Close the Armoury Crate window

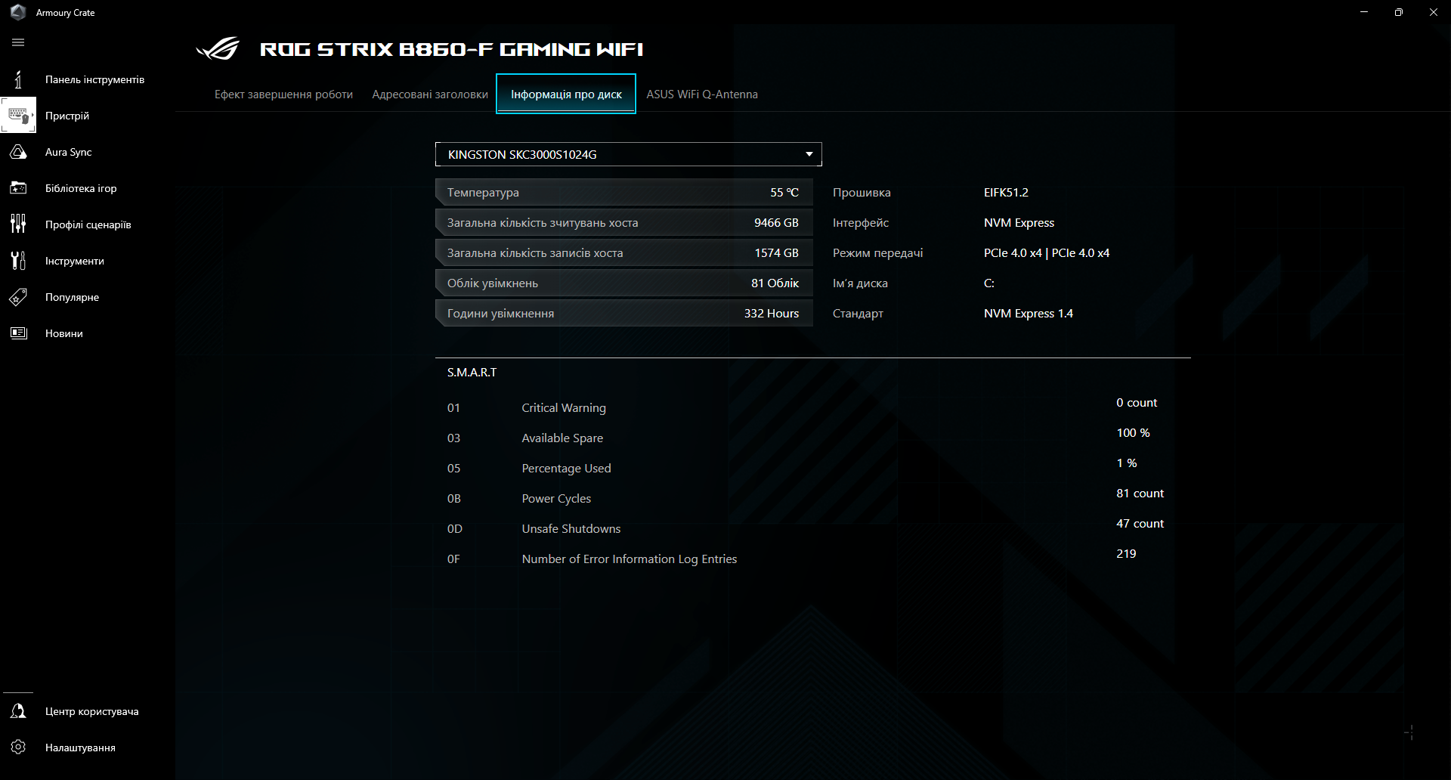(1434, 12)
